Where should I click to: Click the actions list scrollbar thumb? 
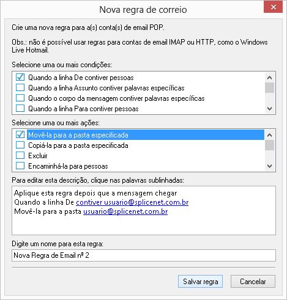[x=269, y=145]
